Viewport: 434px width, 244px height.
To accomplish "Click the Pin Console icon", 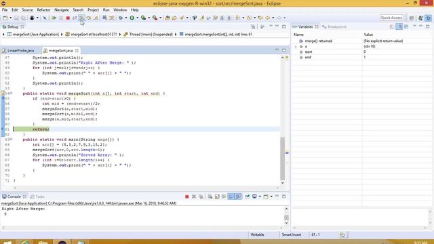I will pos(247,197).
